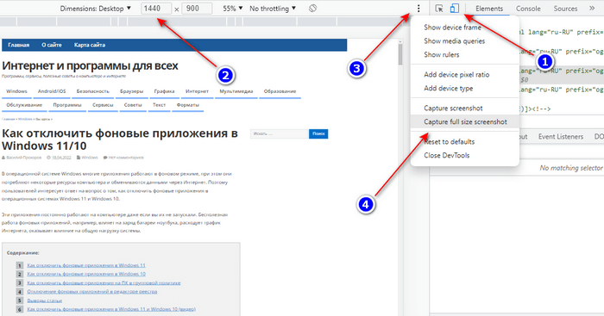Open contents link Выводы статьи

44,301
